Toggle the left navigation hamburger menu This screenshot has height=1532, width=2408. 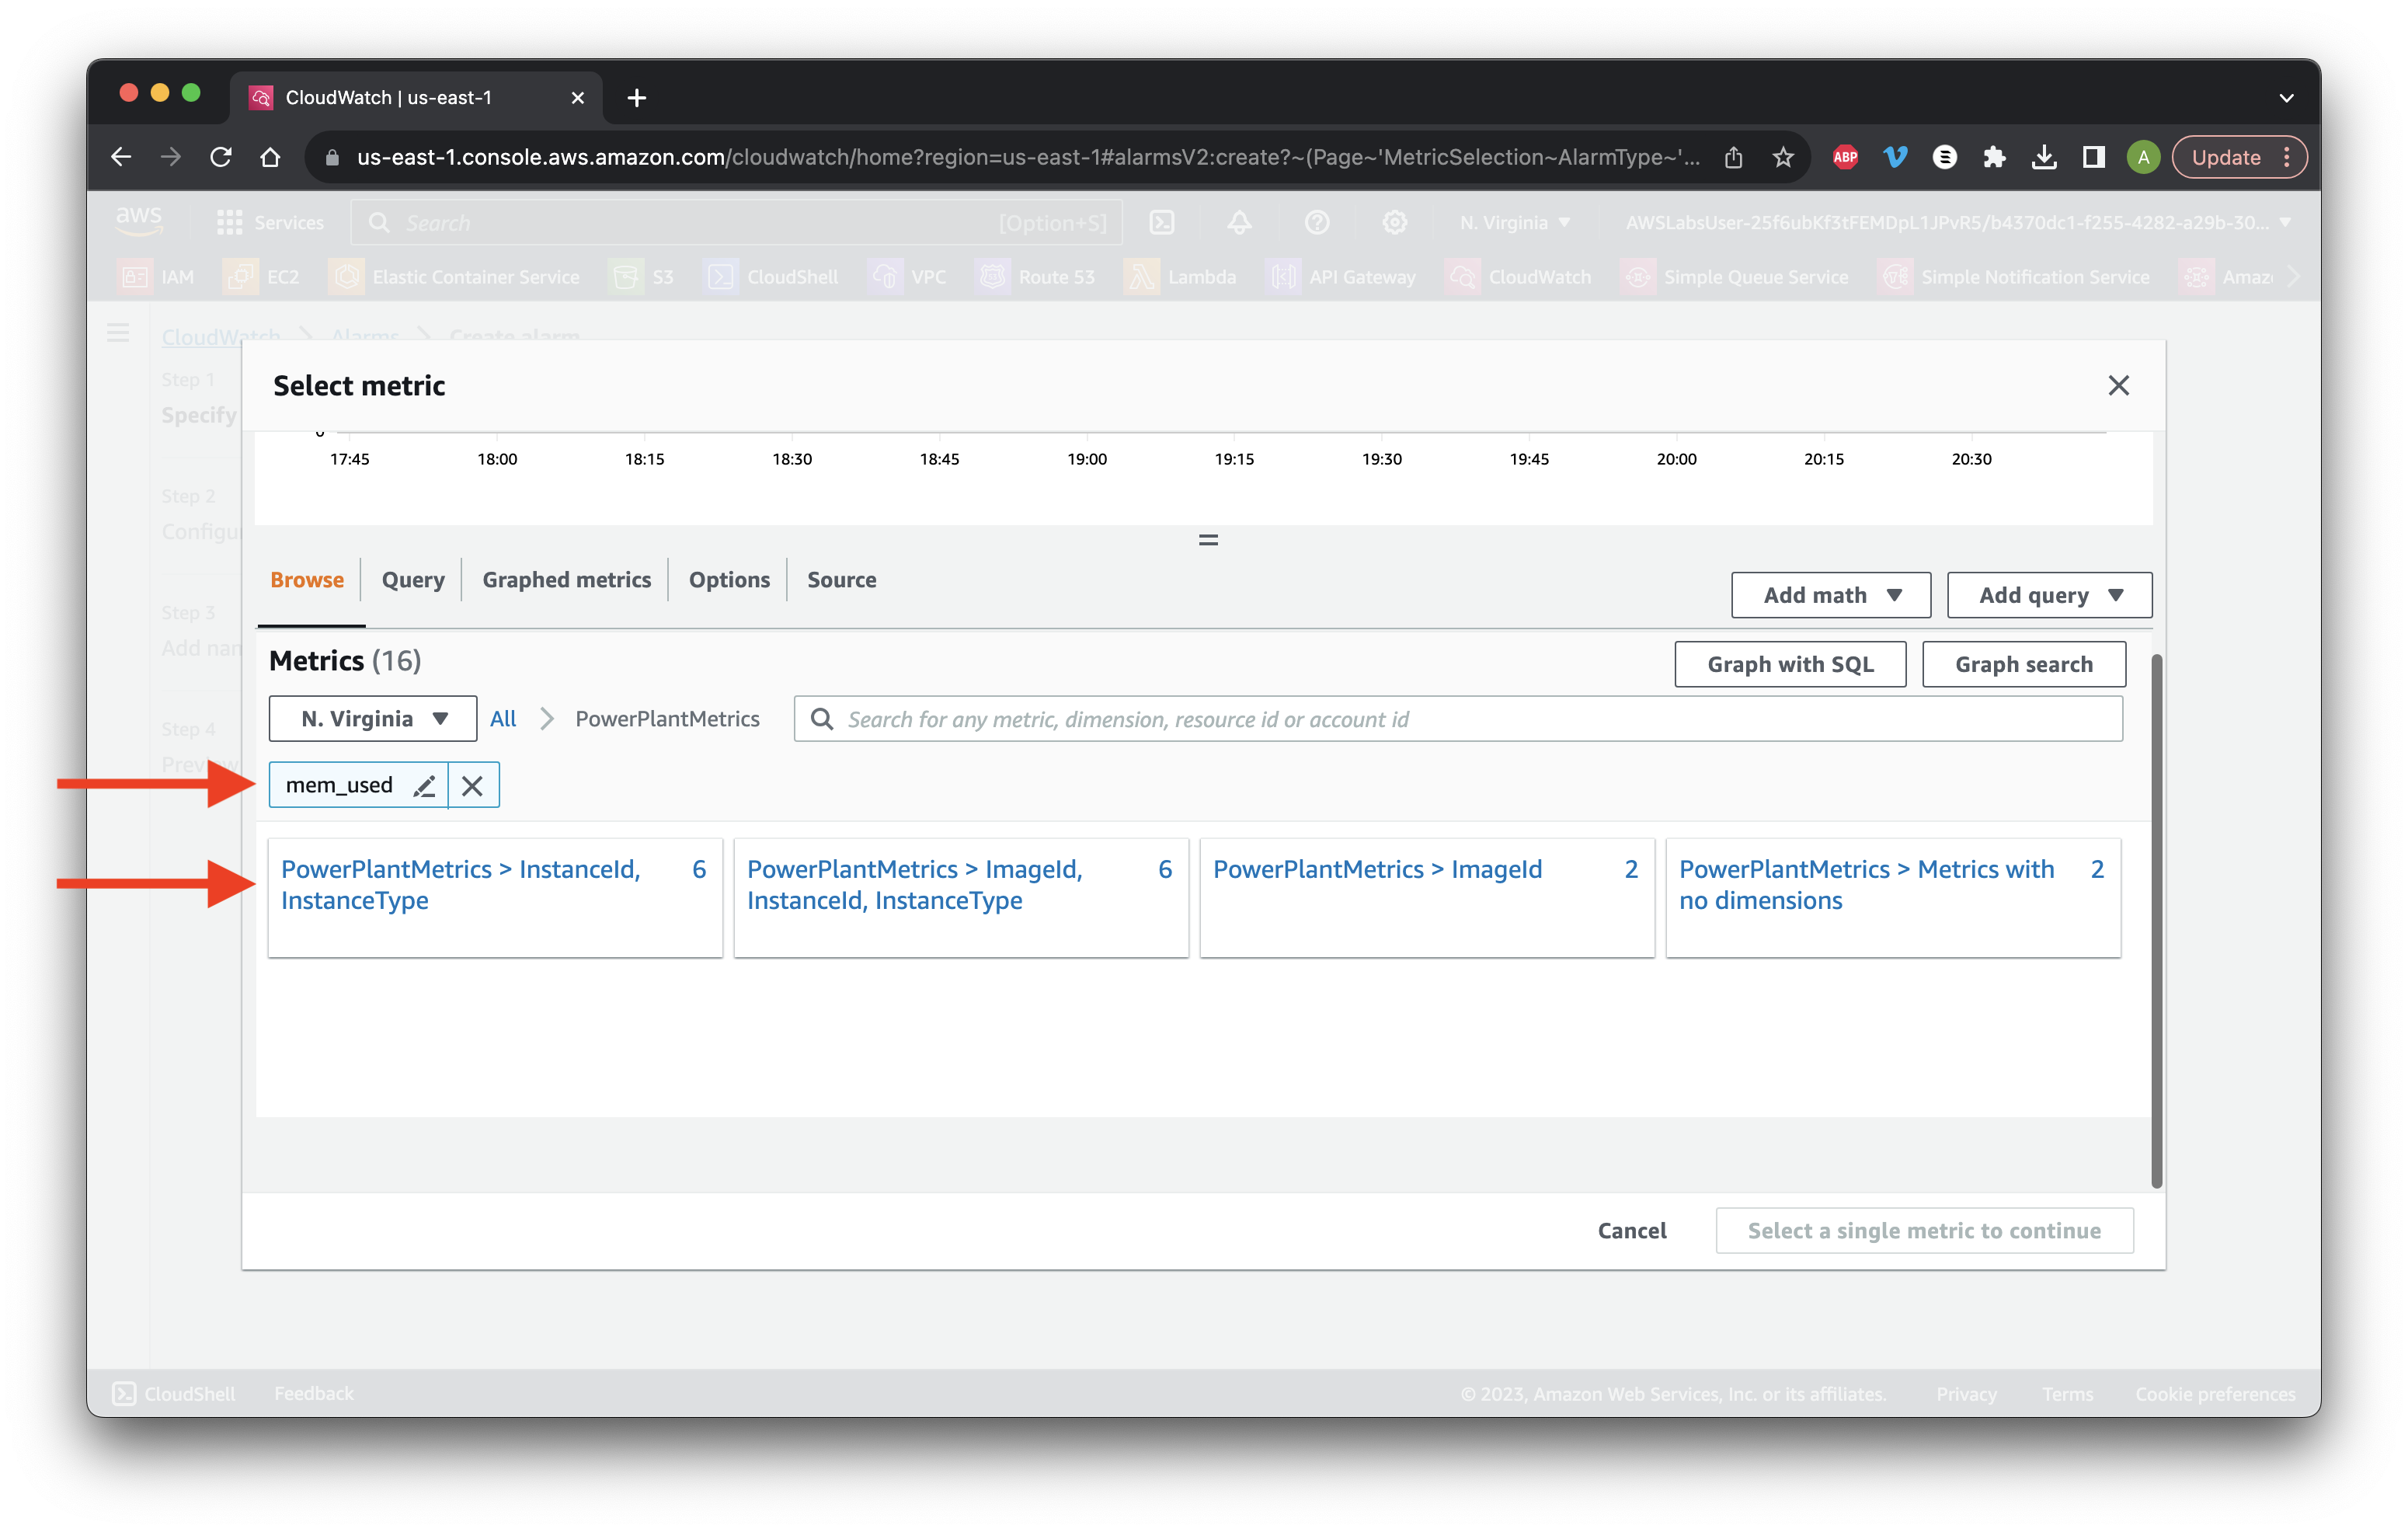[118, 333]
